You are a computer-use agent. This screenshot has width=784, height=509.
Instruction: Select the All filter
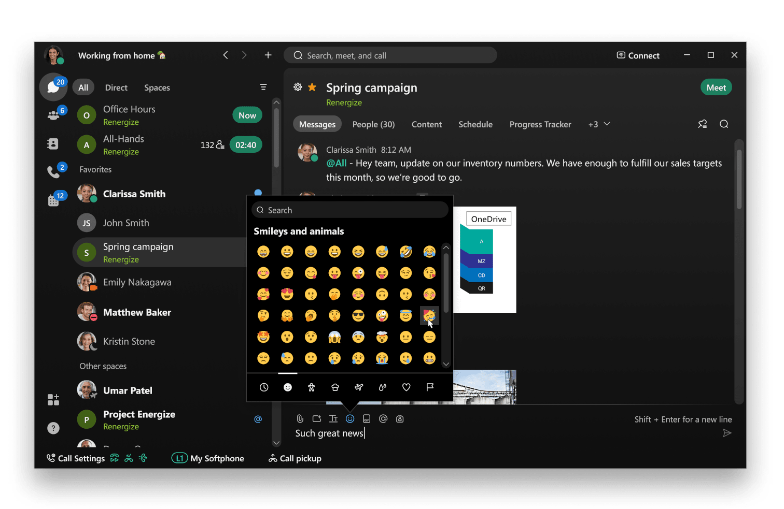[x=83, y=88]
